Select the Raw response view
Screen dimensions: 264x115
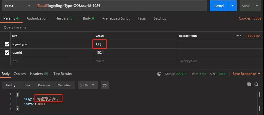pyautogui.click(x=27, y=85)
